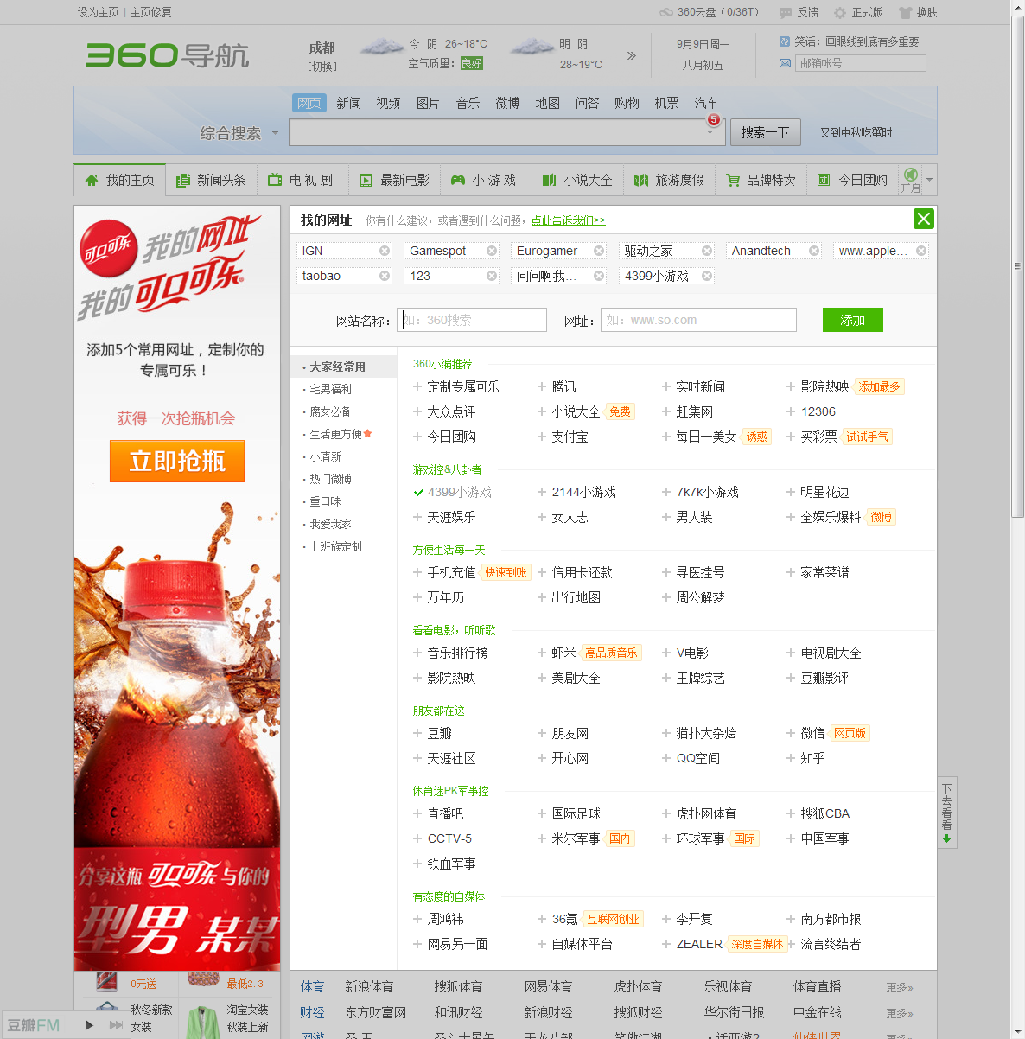
Task: Skip to next track in 豆瓣FM
Action: (x=115, y=1025)
